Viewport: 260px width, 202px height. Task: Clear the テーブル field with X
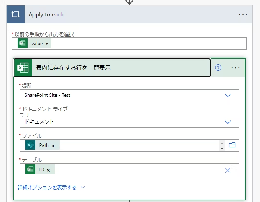coord(228,170)
